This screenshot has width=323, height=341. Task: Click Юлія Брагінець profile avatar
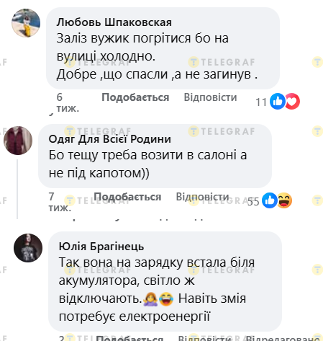point(28,248)
